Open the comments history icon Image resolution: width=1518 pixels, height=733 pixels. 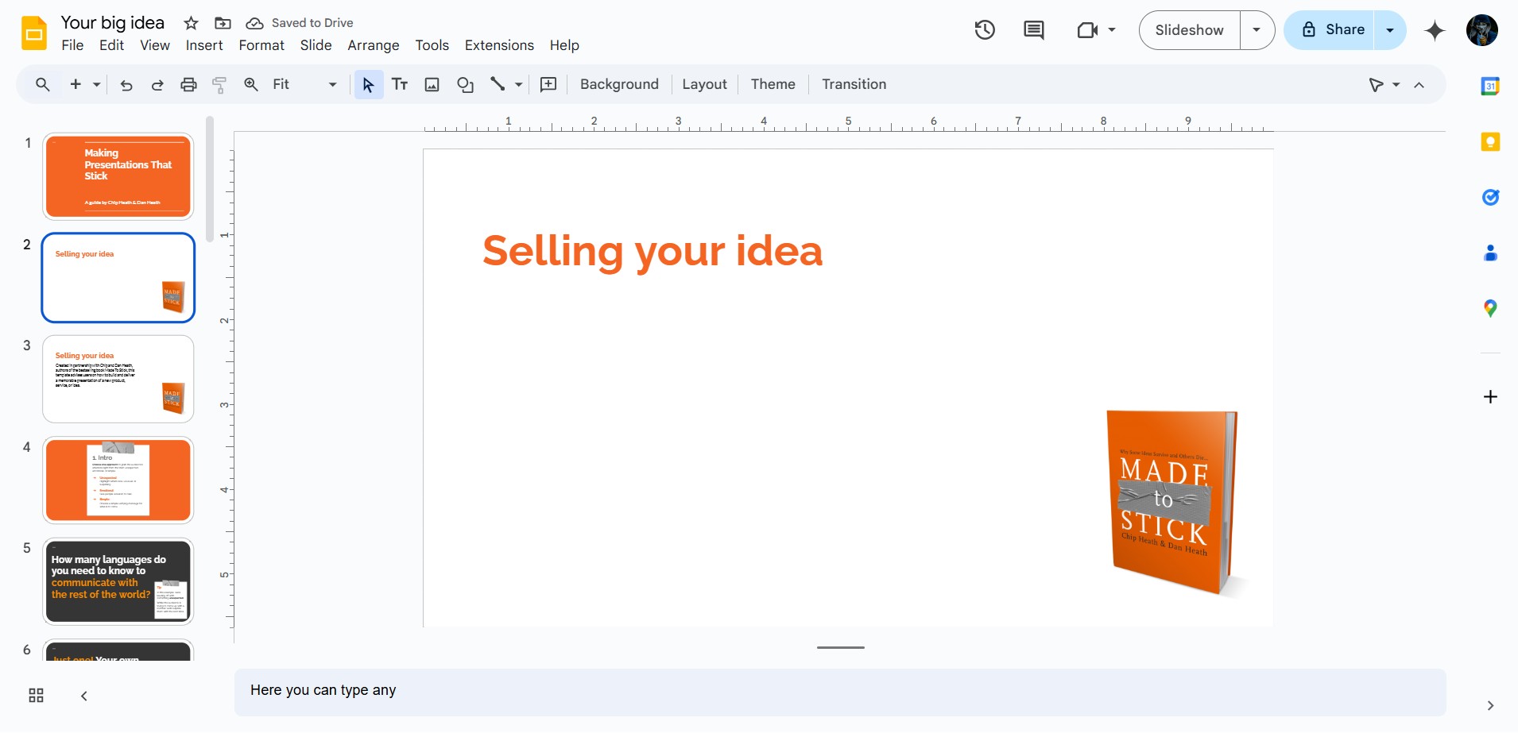click(x=1034, y=30)
